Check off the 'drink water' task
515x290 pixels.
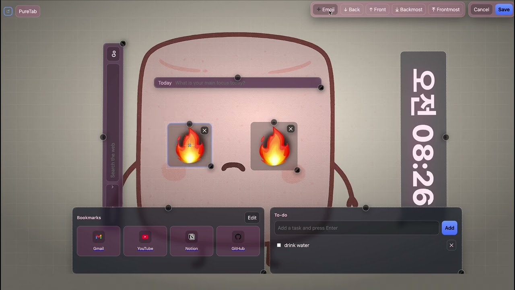(279, 245)
